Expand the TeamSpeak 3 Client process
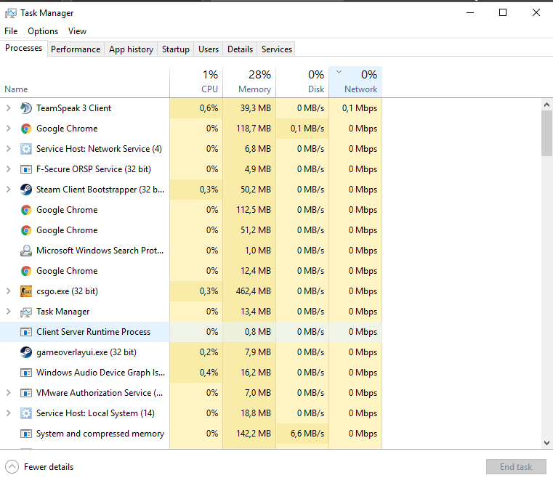The image size is (553, 483). pos(9,108)
